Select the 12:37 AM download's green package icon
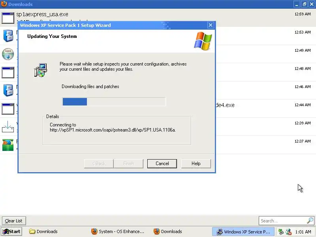This screenshot has width=316, height=237. click(x=8, y=145)
